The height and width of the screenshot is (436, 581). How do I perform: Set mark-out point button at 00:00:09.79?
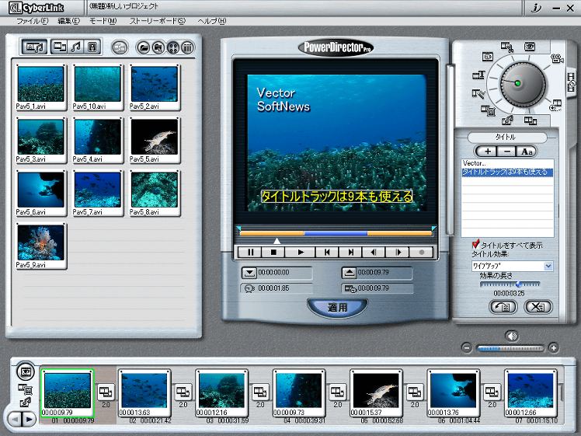click(x=349, y=273)
